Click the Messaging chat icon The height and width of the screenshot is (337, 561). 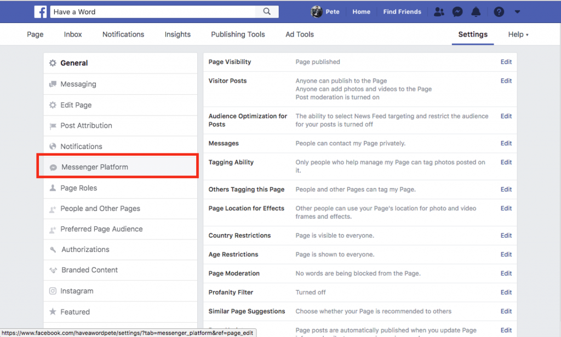53,84
